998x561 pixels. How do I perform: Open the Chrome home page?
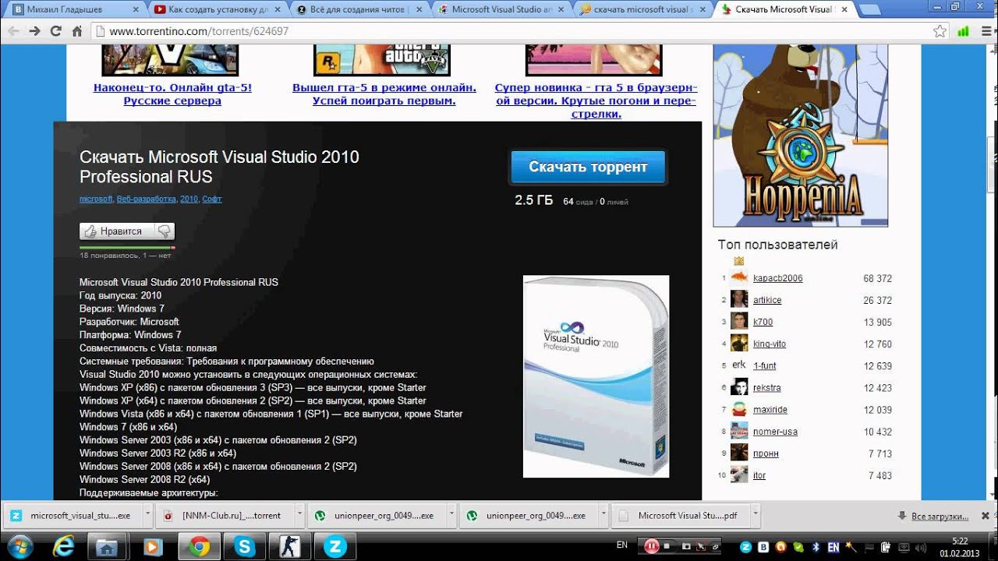click(x=76, y=31)
